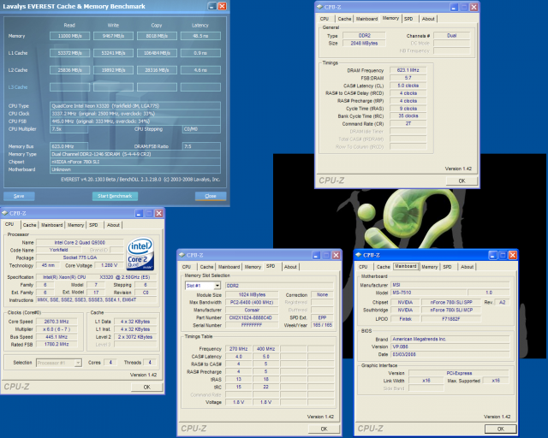Open About tab in CPU window

coord(113,225)
